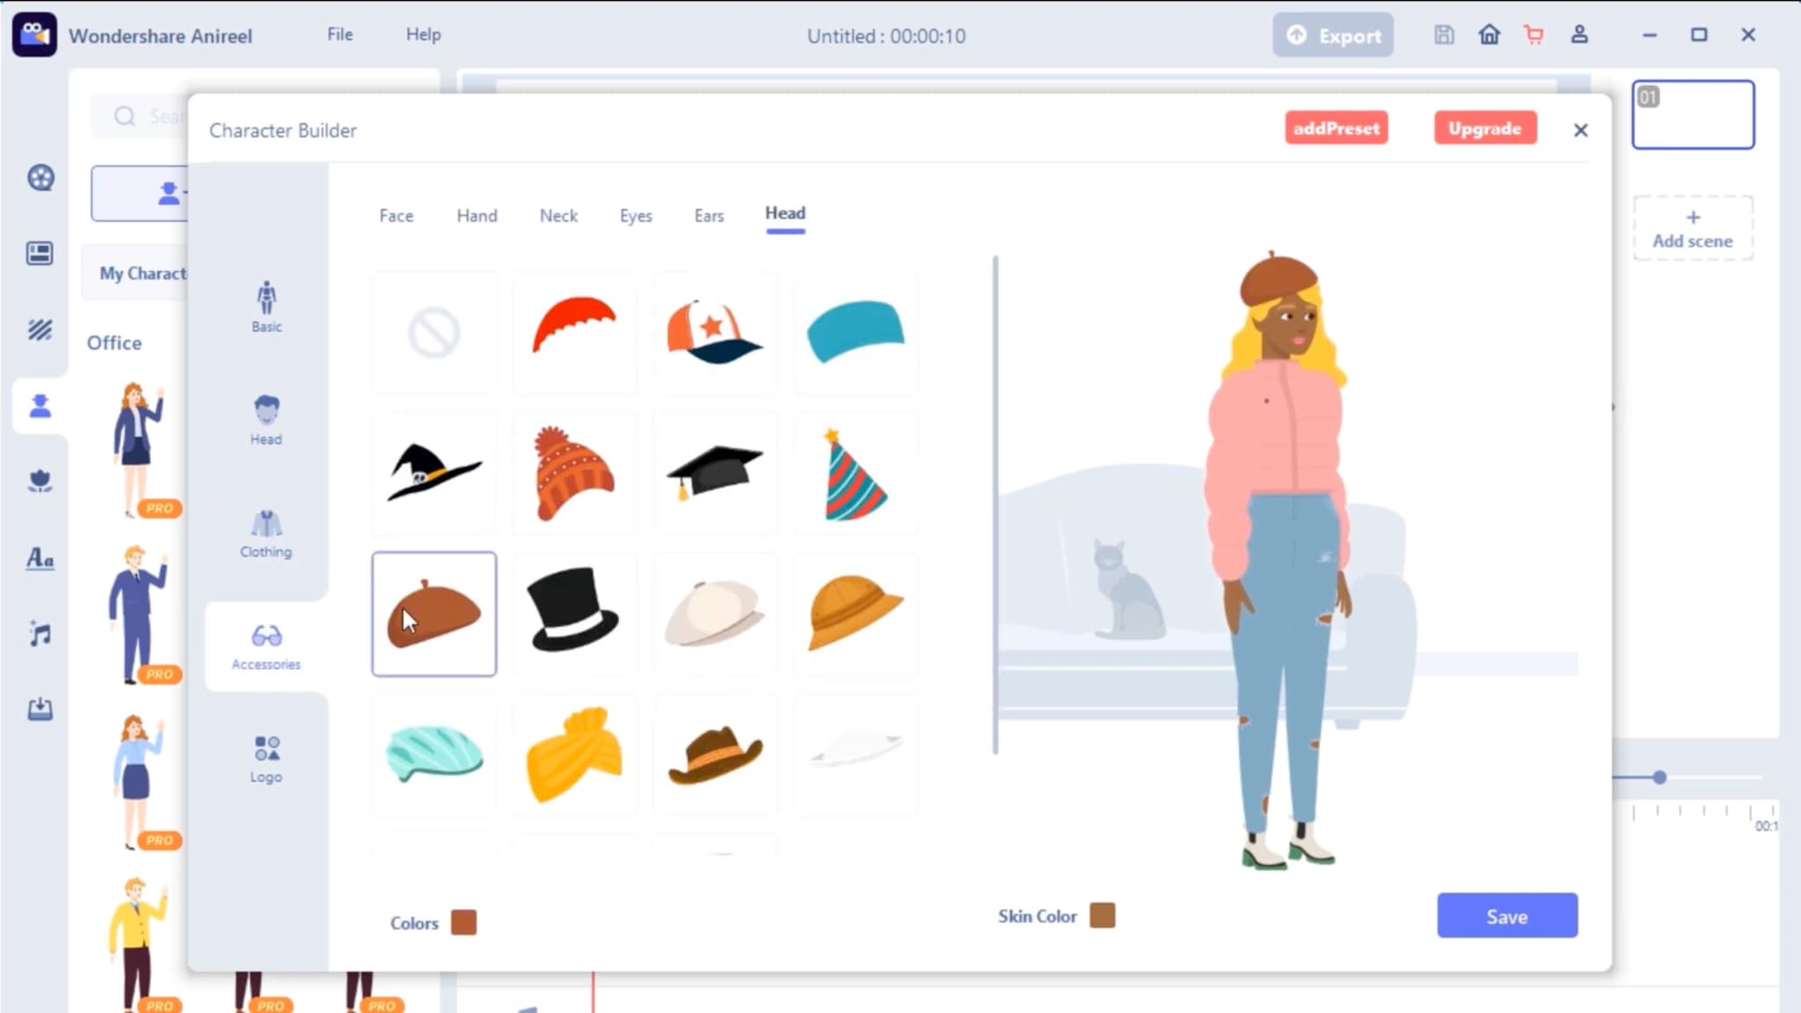Switch to the Eyes tab
Image resolution: width=1801 pixels, height=1013 pixels.
click(x=635, y=215)
